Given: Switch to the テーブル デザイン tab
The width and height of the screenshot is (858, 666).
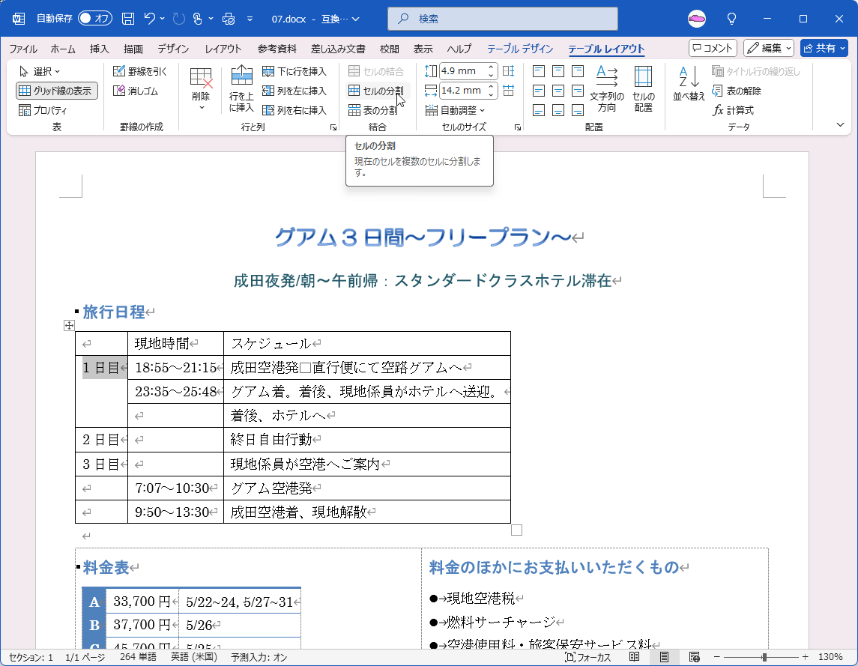Looking at the screenshot, I should click(x=521, y=49).
